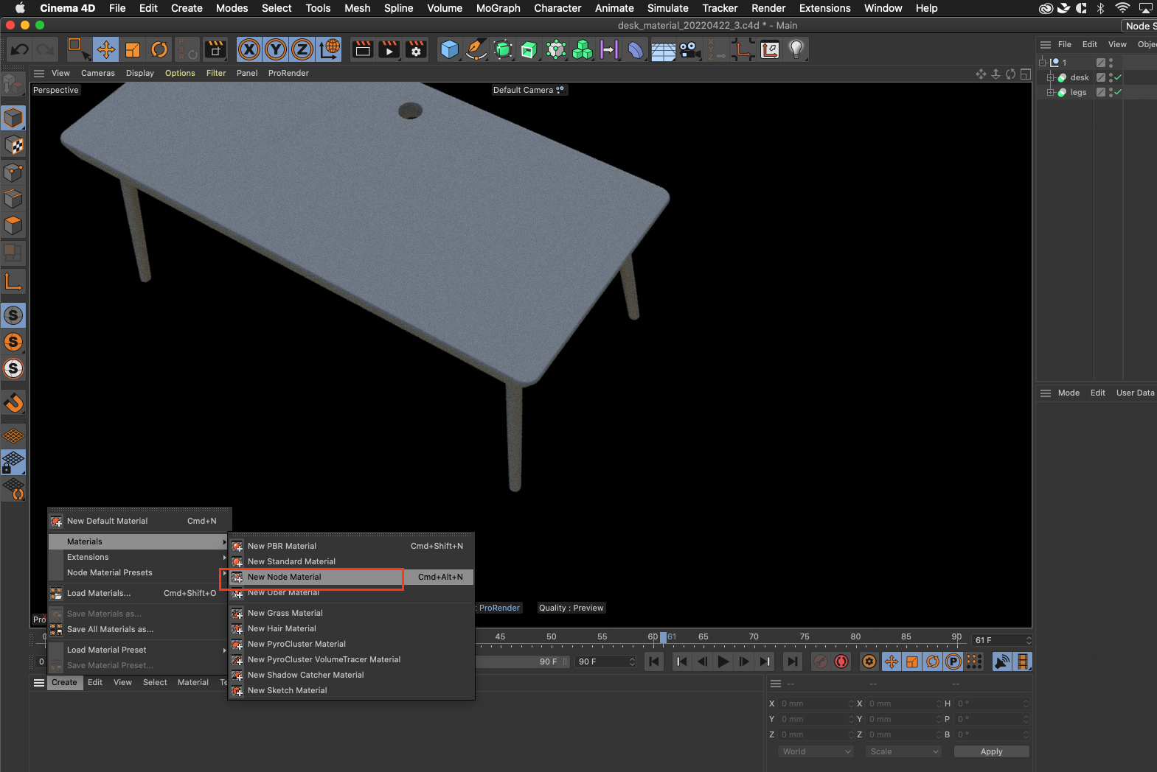Viewport: 1157px width, 772px height.
Task: Play the animation forward
Action: (x=723, y=662)
